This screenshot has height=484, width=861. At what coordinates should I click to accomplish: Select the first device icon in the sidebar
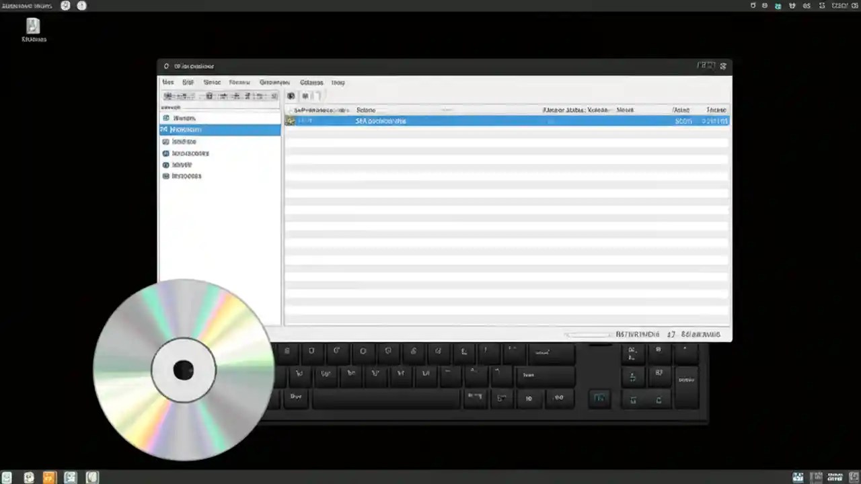pos(166,118)
